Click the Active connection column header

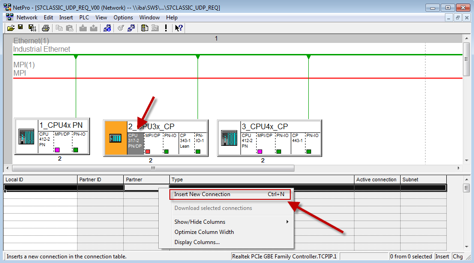[x=376, y=179]
